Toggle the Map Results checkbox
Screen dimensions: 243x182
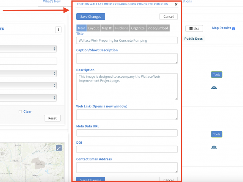[x=234, y=29]
